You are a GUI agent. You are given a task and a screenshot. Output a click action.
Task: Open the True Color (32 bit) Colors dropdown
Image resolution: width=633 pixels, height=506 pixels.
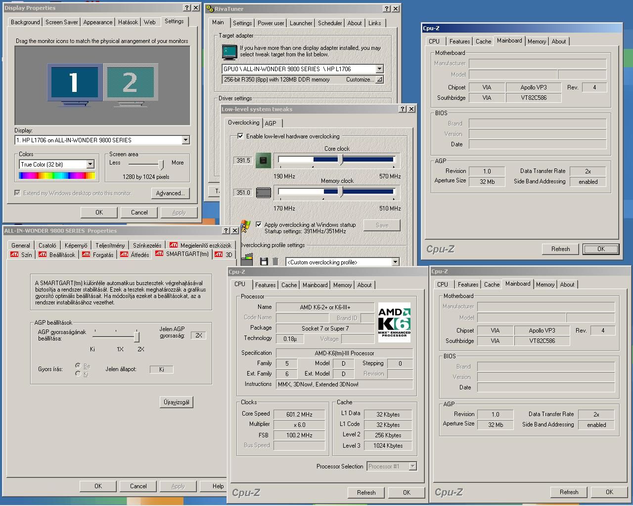click(x=90, y=164)
